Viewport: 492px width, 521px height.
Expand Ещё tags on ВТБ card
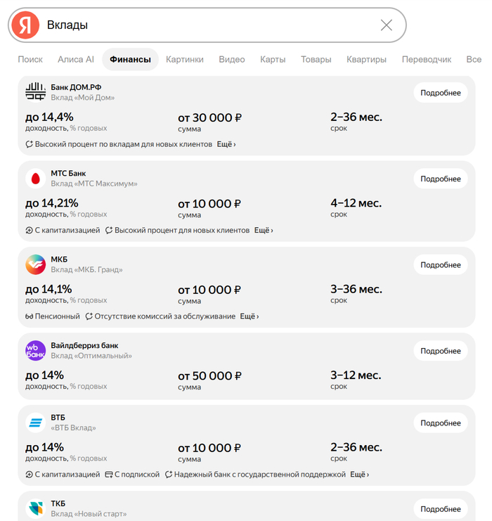point(359,475)
